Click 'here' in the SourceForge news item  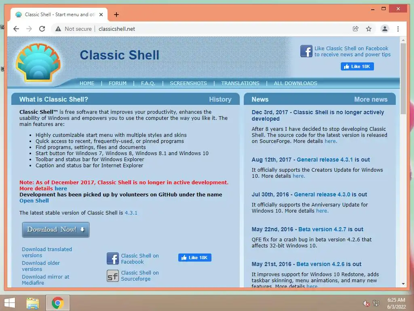click(331, 141)
